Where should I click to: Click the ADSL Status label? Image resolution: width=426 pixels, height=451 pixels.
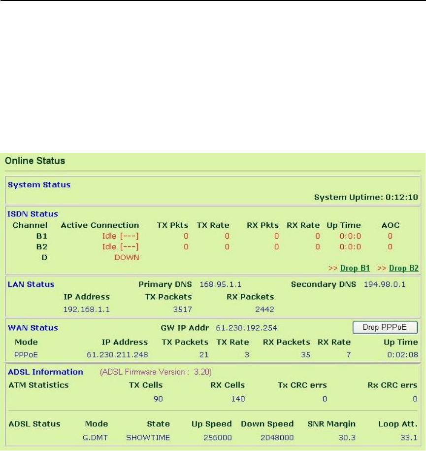(x=34, y=424)
